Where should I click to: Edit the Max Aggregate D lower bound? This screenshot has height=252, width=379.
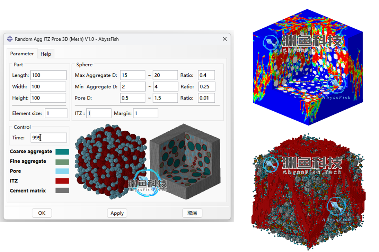point(133,75)
